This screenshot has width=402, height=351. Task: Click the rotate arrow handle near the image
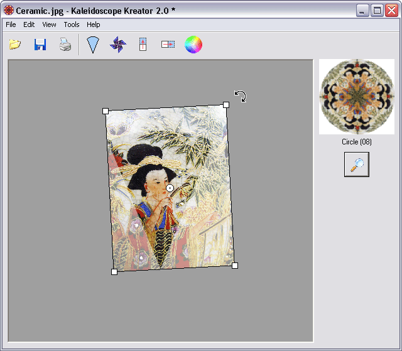pos(241,96)
